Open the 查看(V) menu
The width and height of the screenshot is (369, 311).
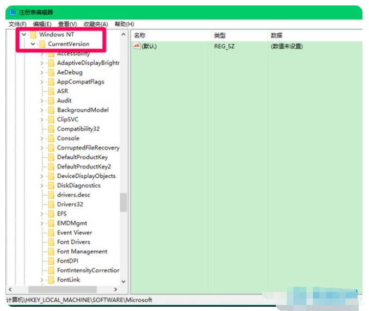[67, 24]
